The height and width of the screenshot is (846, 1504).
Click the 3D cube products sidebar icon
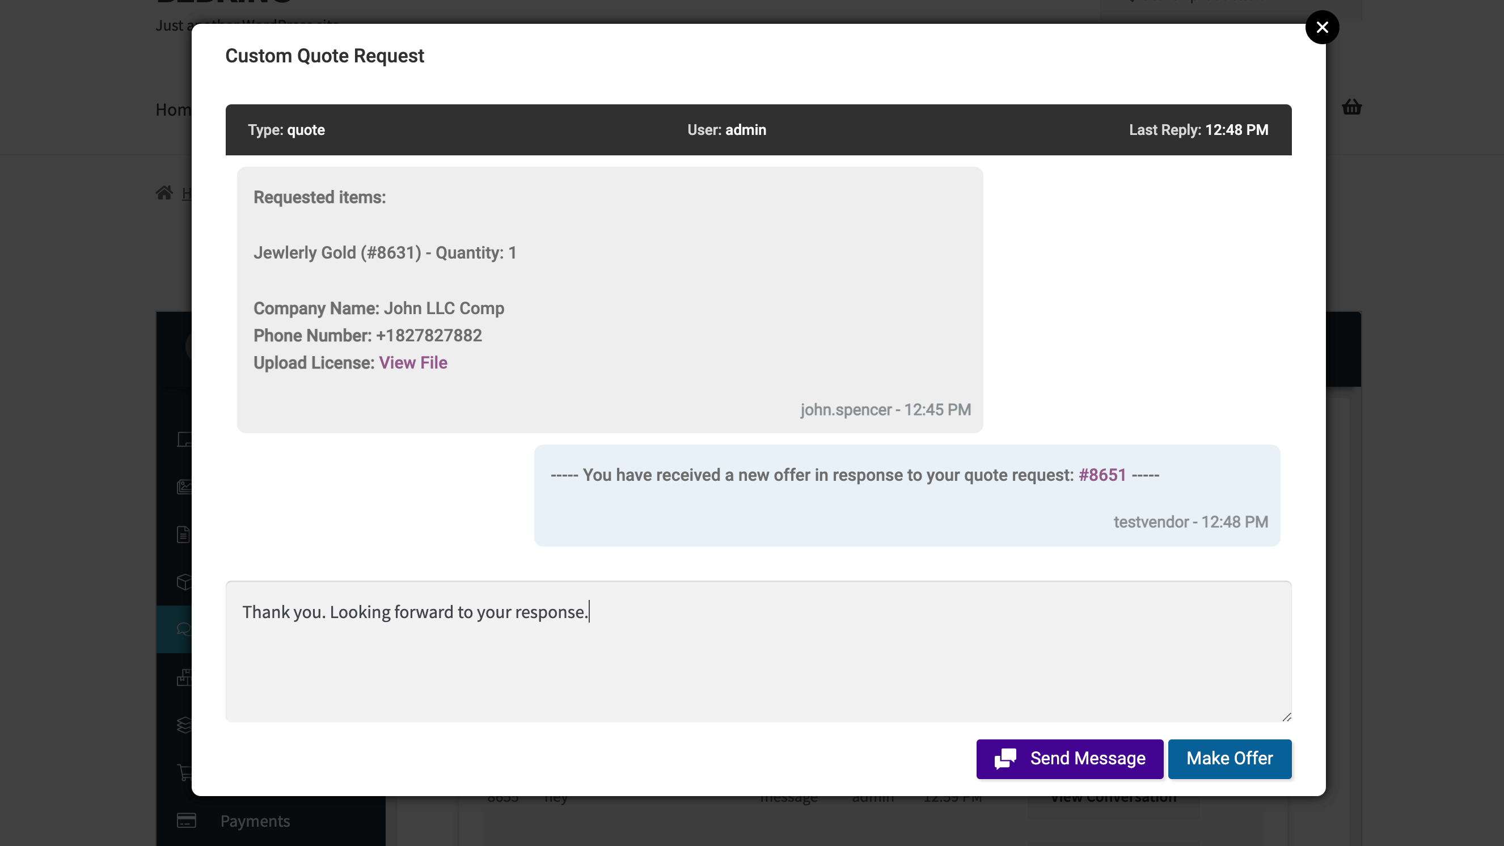pyautogui.click(x=184, y=582)
